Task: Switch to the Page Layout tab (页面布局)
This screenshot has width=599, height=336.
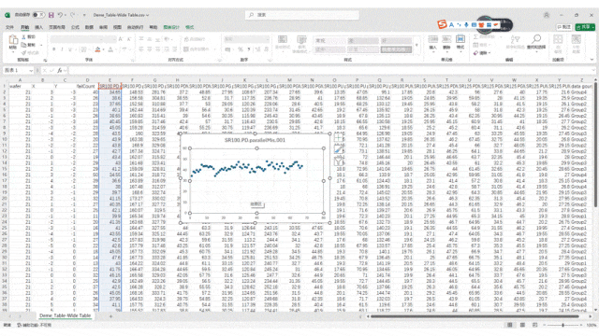Action: coord(57,27)
